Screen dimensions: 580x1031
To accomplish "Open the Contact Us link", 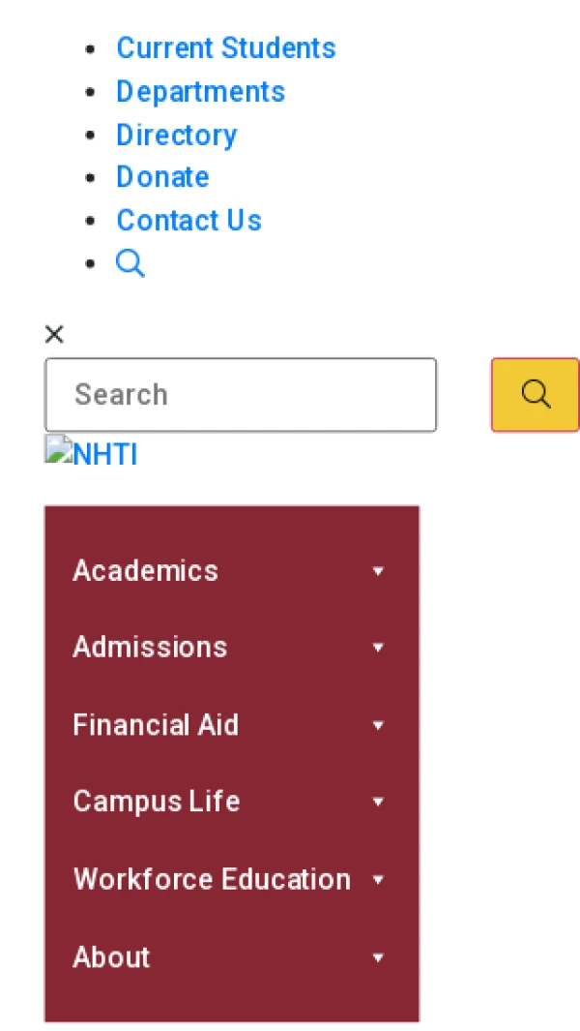I will point(189,220).
